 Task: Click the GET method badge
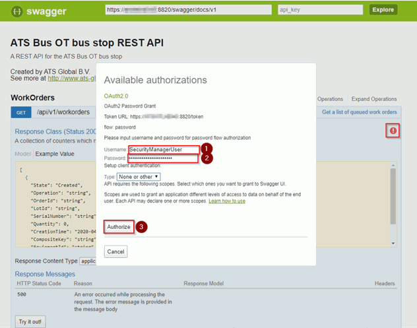click(x=21, y=113)
